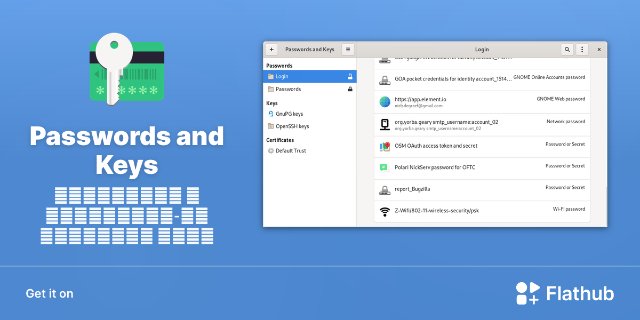This screenshot has width=640, height=320.
Task: Click the Login title in the header bar
Action: point(482,50)
